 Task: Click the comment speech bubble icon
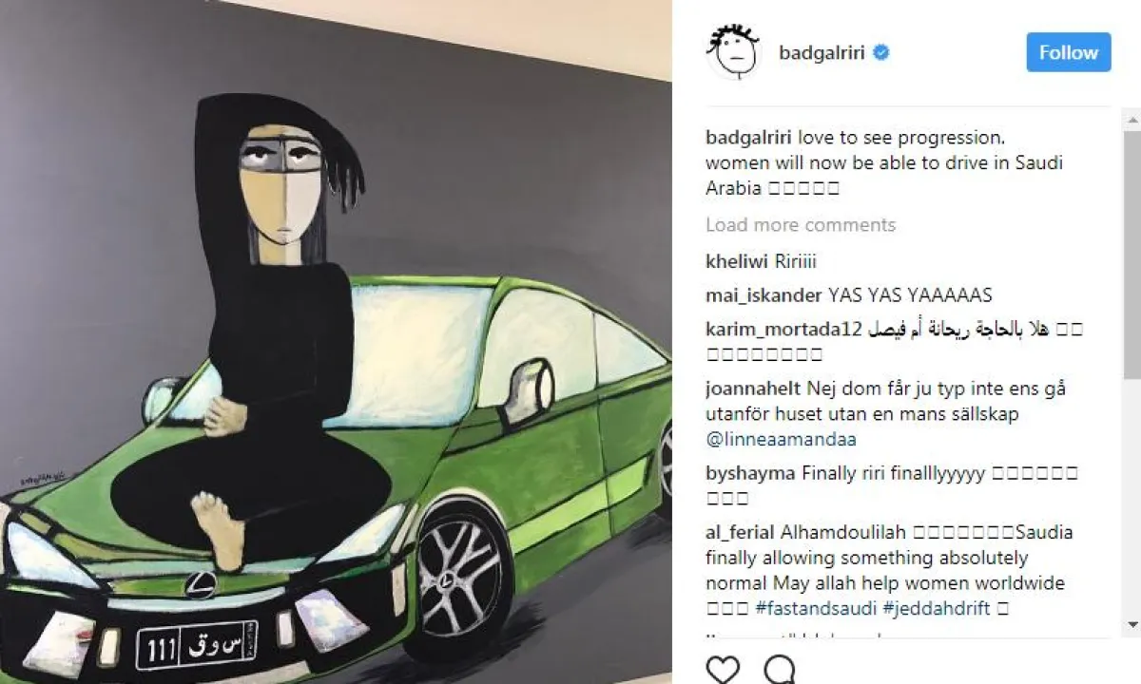pos(781,669)
